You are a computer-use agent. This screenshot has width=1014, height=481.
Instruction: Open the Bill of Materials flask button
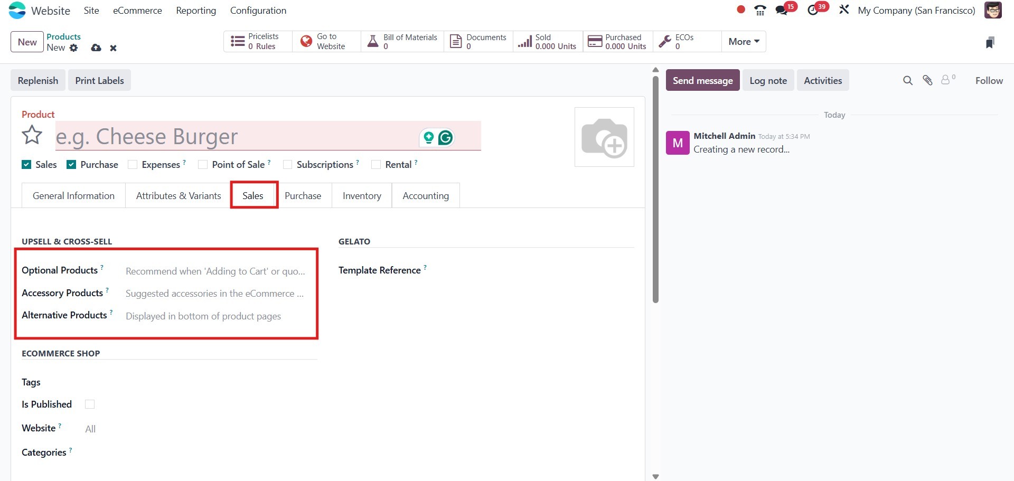tap(402, 41)
